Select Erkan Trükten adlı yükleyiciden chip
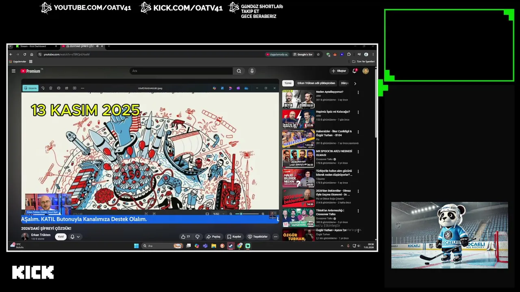The image size is (520, 292). coord(316,83)
